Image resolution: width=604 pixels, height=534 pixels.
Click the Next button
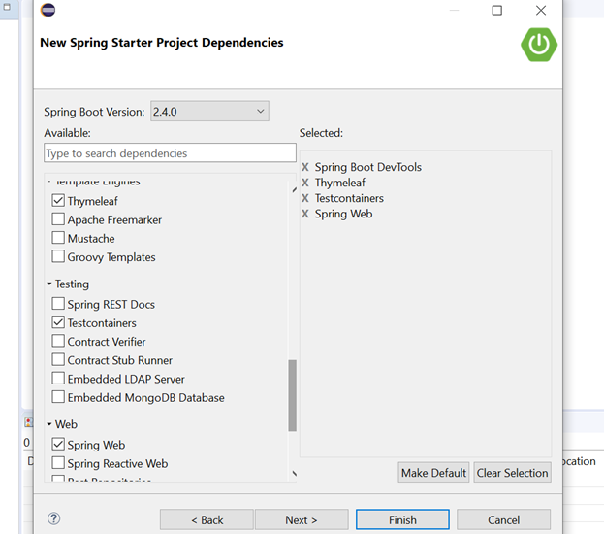coord(302,519)
